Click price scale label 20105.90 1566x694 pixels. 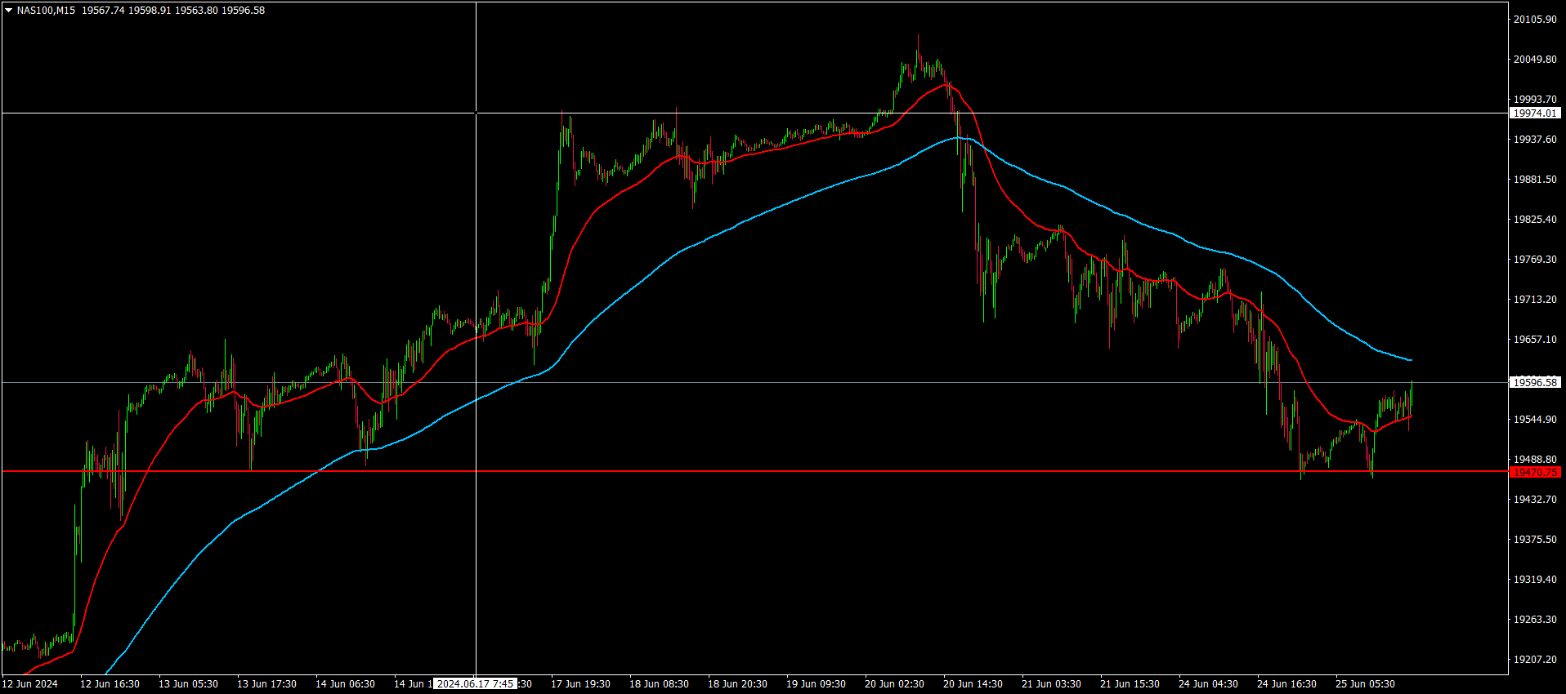tap(1535, 19)
